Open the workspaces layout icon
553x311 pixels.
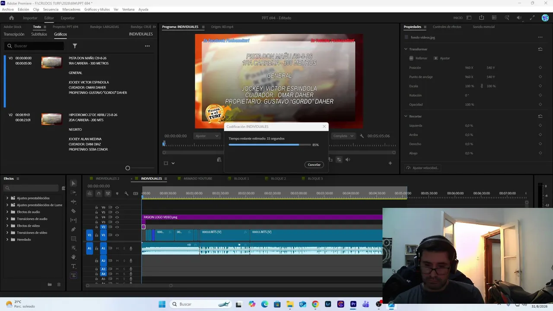coord(469,18)
